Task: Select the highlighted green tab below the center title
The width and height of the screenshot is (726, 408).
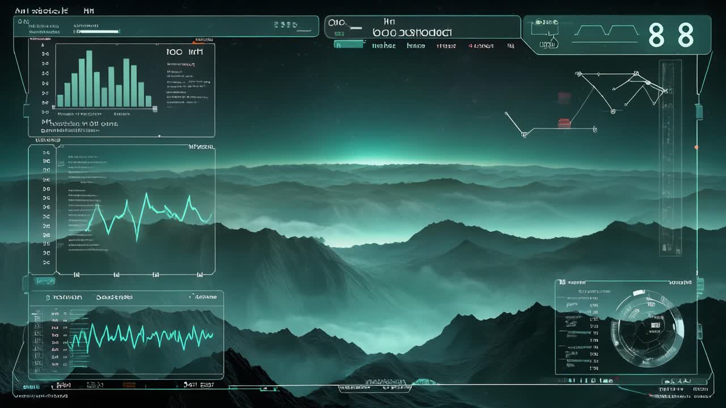Action: (349, 45)
